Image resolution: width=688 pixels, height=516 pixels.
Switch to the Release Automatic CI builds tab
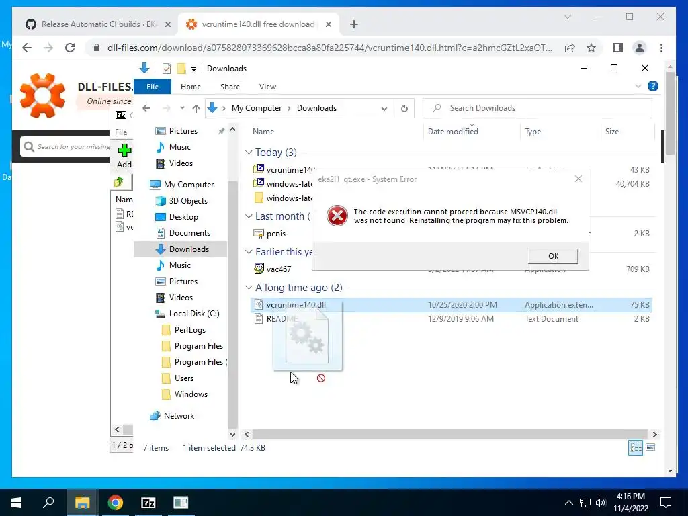99,24
